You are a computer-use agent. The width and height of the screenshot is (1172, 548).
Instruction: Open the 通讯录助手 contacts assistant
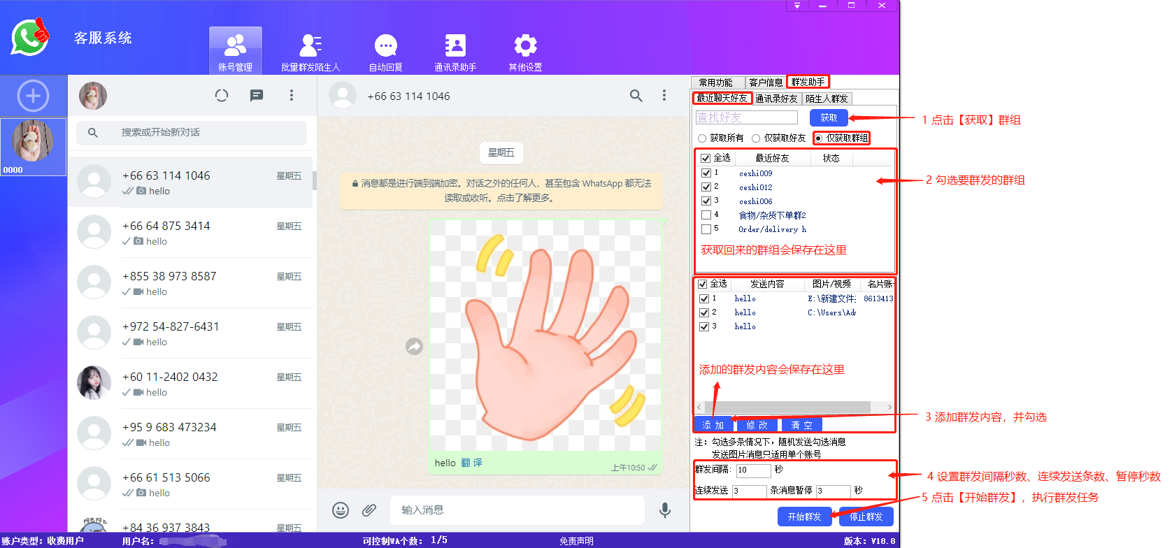[x=455, y=52]
